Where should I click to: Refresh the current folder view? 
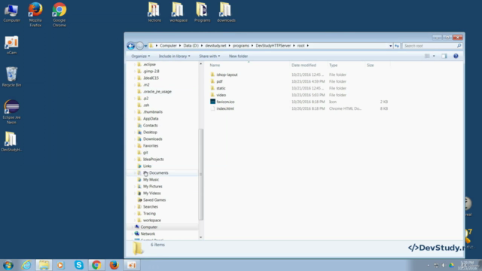[397, 46]
